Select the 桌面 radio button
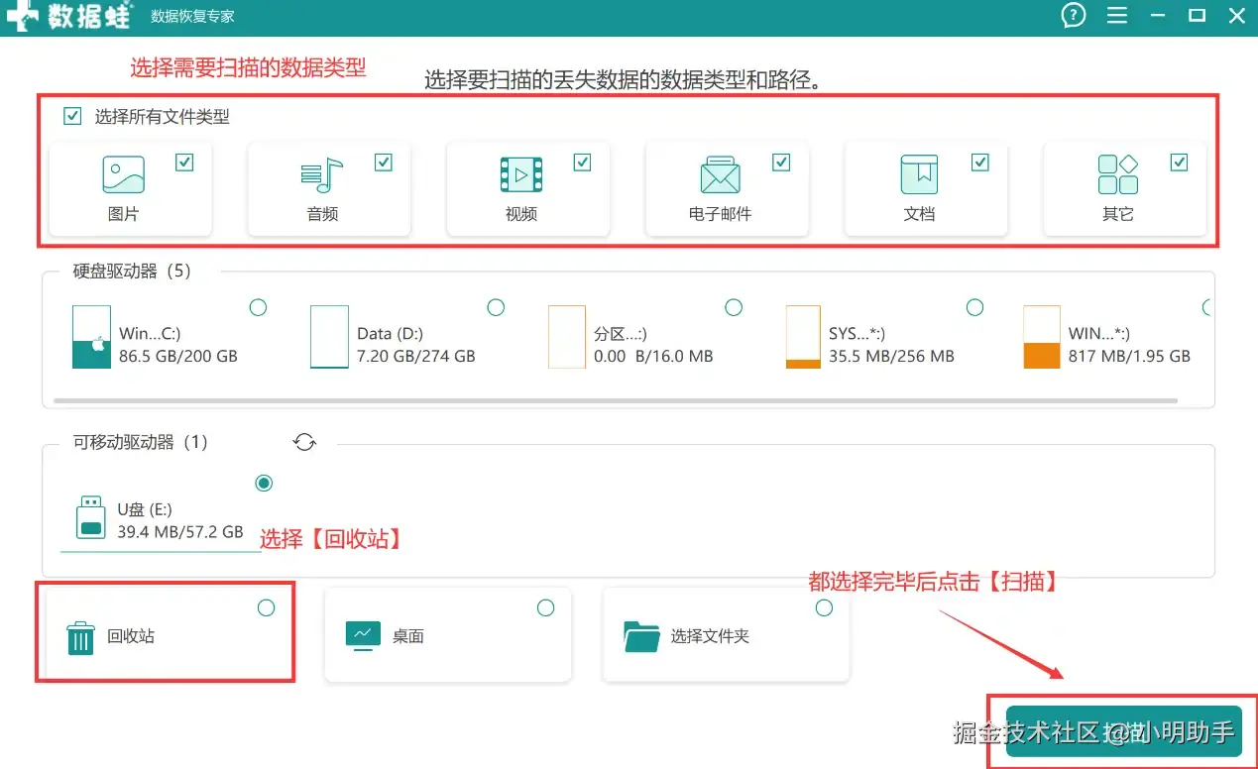This screenshot has height=769, width=1258. tap(545, 607)
